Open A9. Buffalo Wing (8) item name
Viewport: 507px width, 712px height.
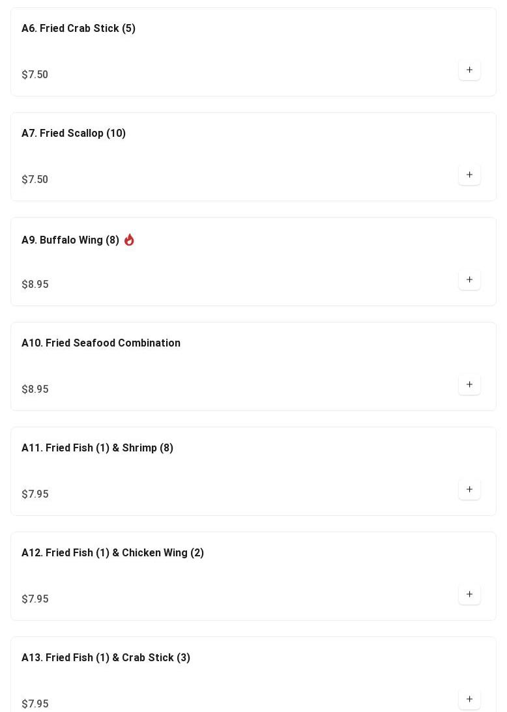pyautogui.click(x=70, y=240)
